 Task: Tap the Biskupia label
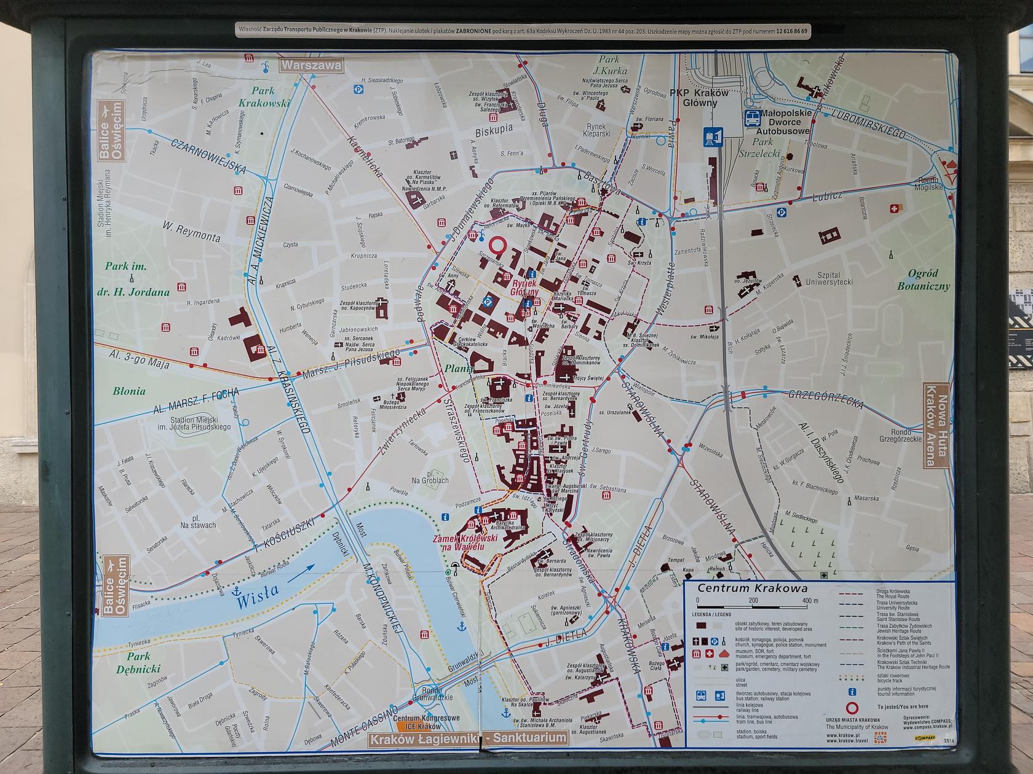[x=494, y=130]
